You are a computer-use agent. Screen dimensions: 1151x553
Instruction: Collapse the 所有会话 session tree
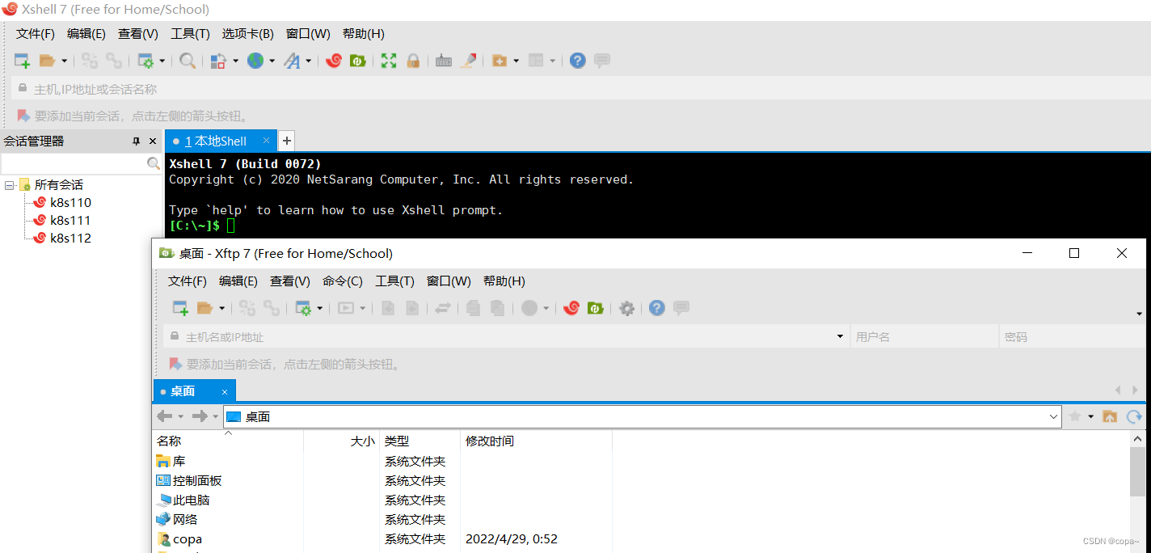pos(10,184)
